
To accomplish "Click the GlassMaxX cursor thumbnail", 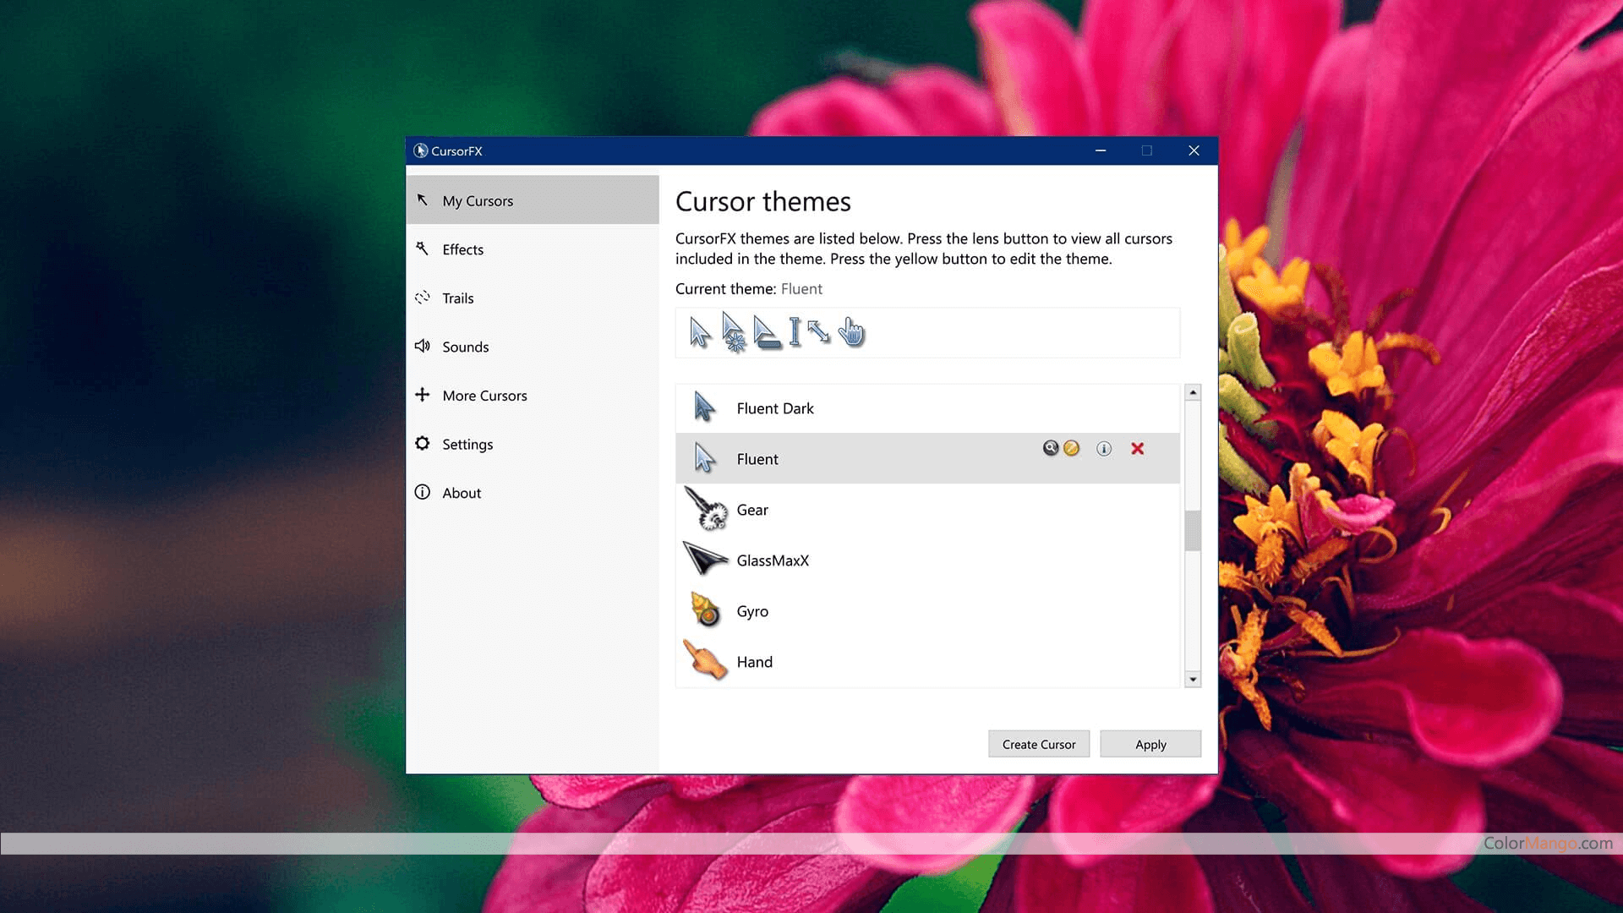I will click(x=705, y=559).
